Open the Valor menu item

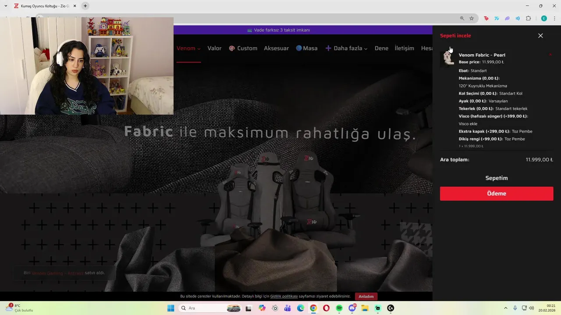tap(214, 48)
